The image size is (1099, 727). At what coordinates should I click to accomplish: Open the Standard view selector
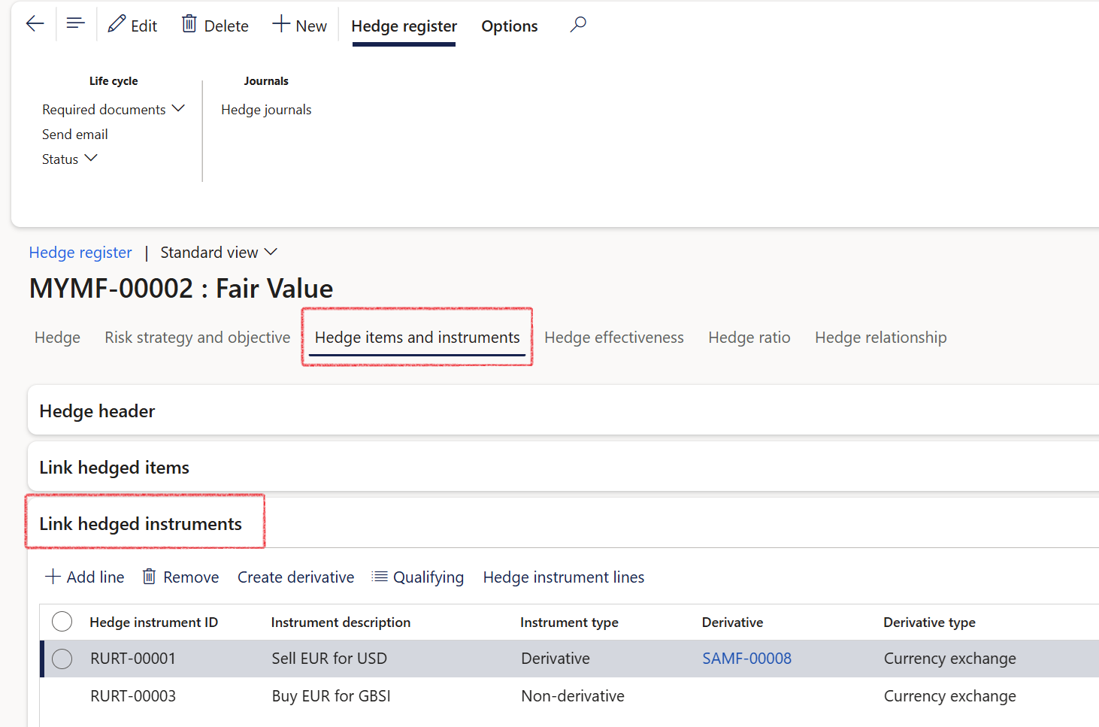click(x=219, y=253)
